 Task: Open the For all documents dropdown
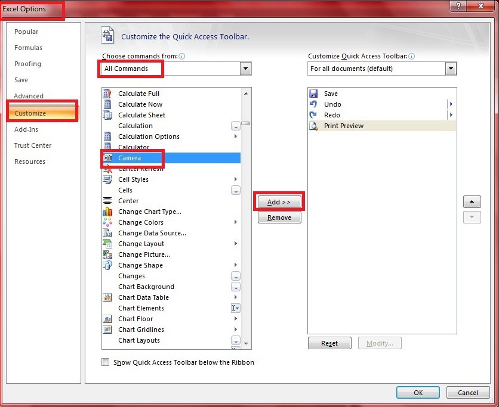(x=451, y=69)
